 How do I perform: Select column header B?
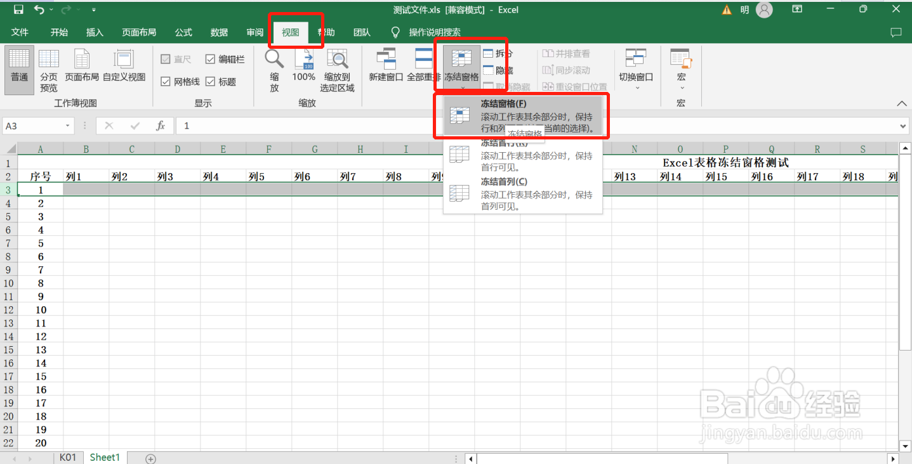tap(86, 150)
